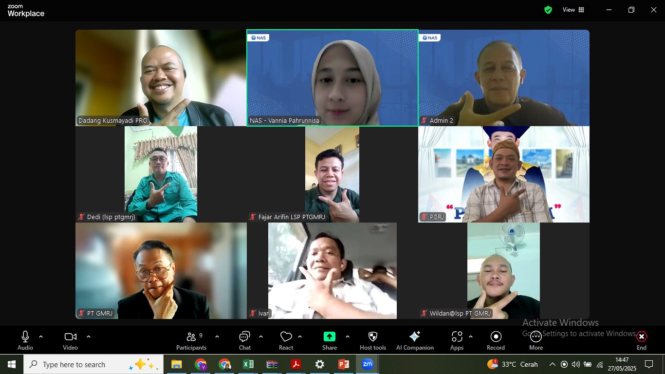Click the name label "Fajar Arifin LSP PTGMRJ"
This screenshot has width=665, height=374.
292,217
